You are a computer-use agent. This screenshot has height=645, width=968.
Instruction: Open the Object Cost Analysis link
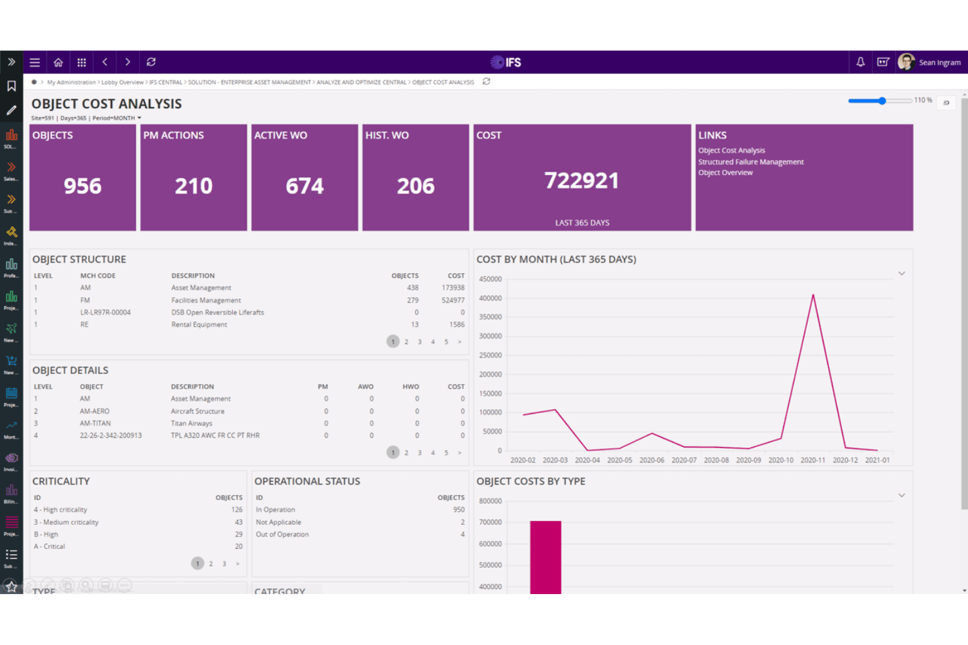tap(731, 150)
